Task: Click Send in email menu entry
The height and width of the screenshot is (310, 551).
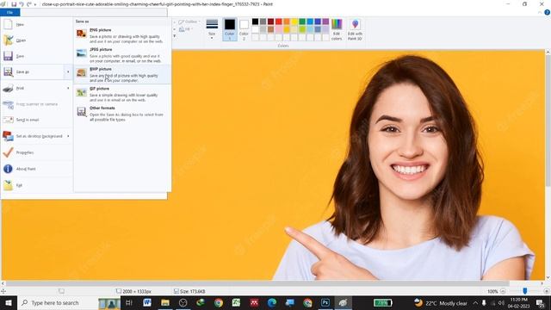Action: 36,120
